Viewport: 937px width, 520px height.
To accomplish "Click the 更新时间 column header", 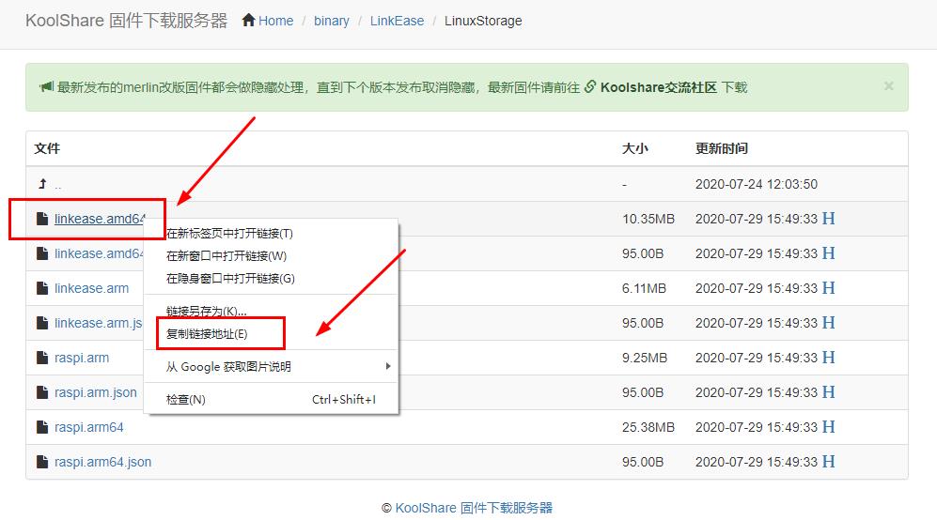I will click(x=721, y=148).
